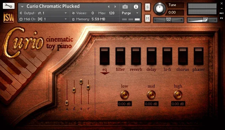Click the Max voices 128 value

112,13
